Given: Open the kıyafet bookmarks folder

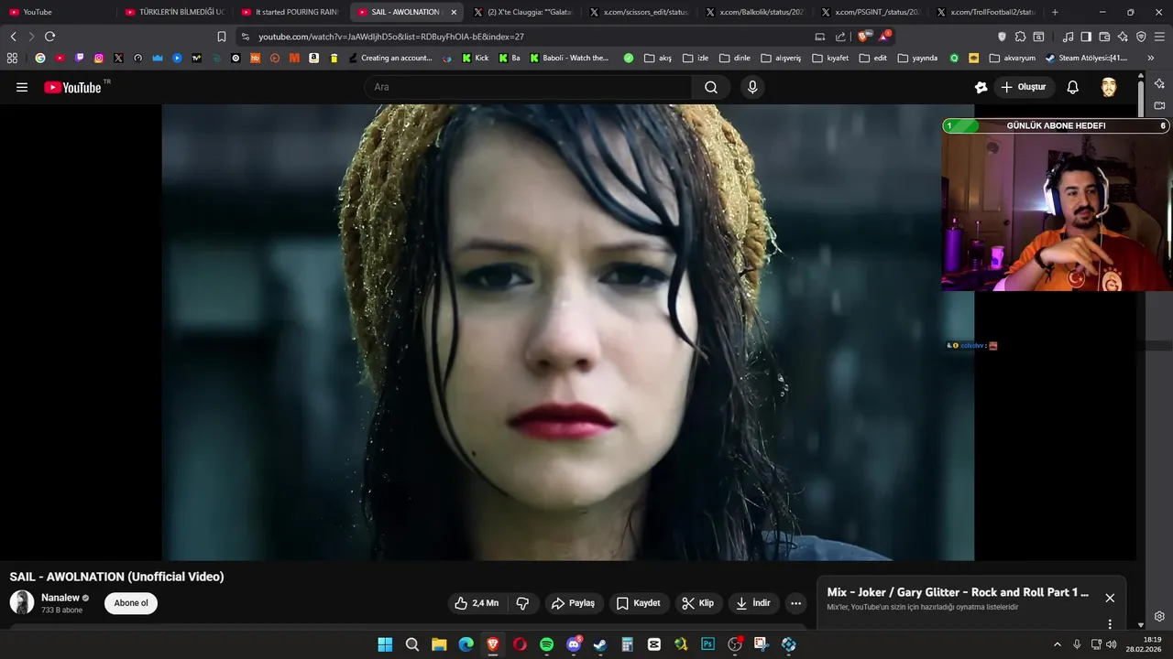Looking at the screenshot, I should click(x=830, y=58).
